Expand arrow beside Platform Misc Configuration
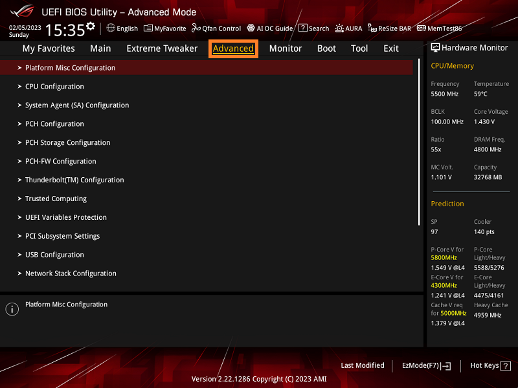Screen dimensions: 518x388 click(x=19, y=68)
